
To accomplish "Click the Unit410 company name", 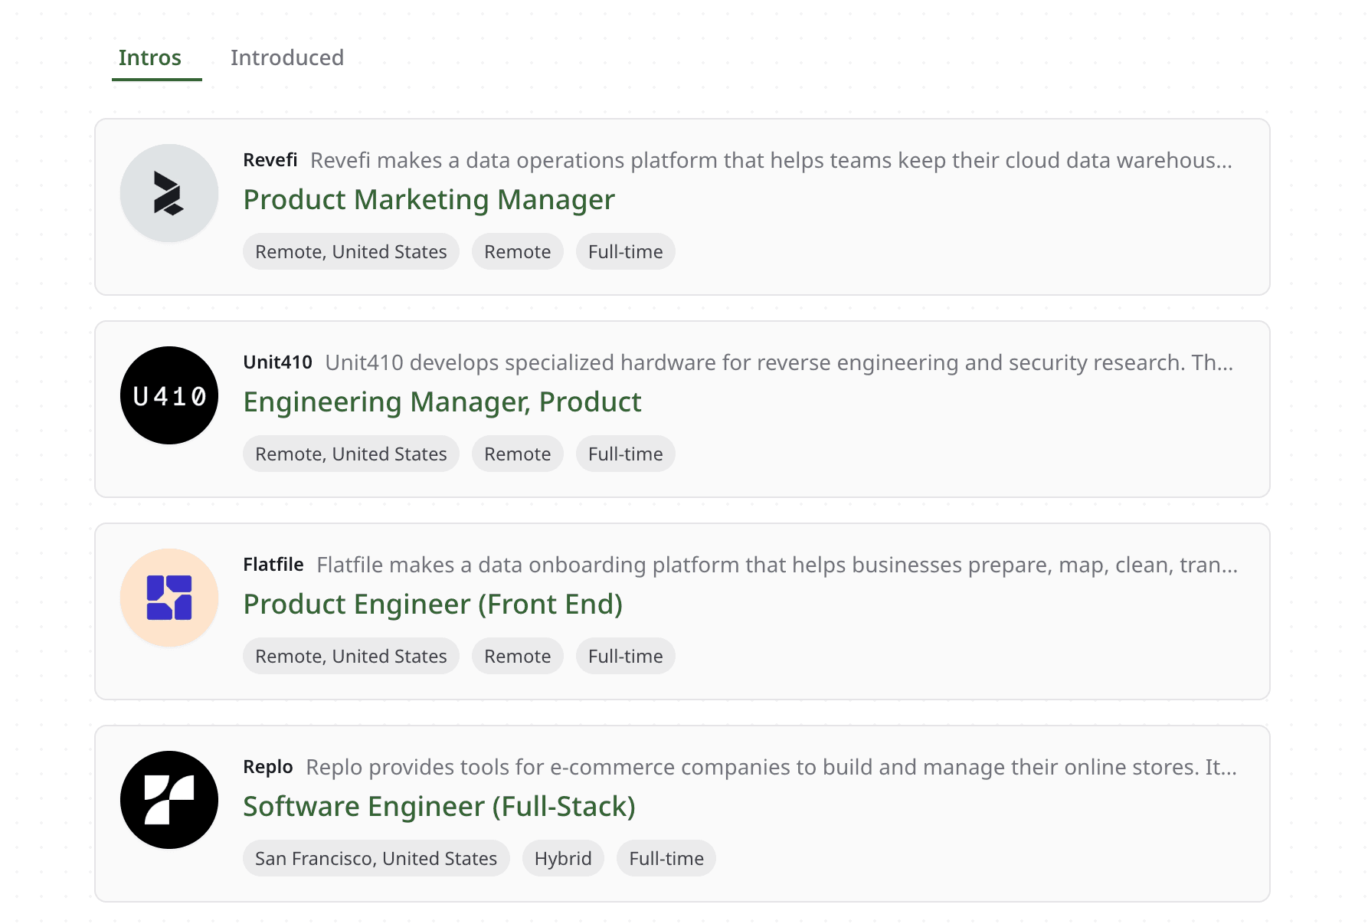I will (x=277, y=362).
